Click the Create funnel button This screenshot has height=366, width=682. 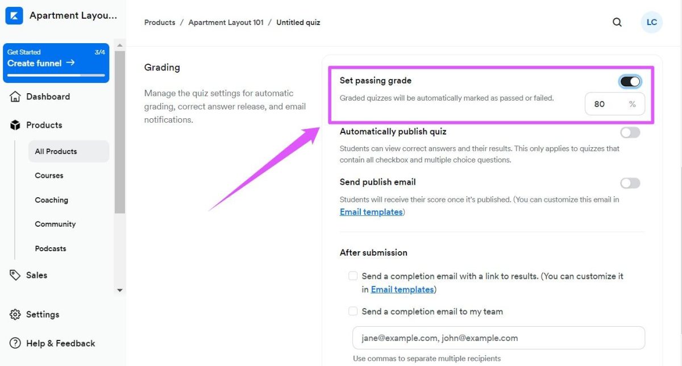tap(56, 63)
